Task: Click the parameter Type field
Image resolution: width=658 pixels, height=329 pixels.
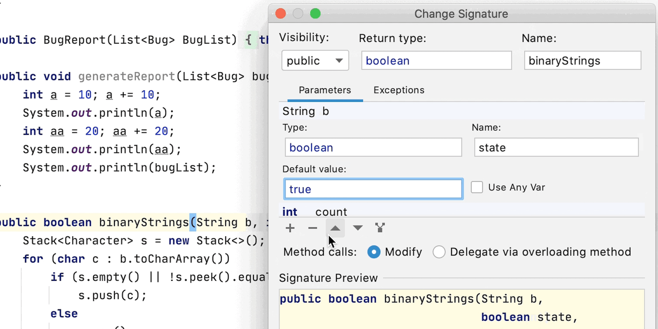Action: click(x=373, y=148)
